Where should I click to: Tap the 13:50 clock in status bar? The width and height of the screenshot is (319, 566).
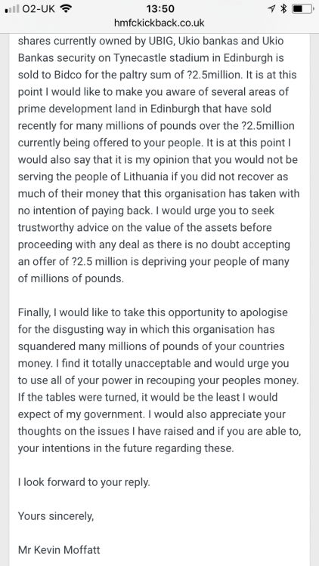tap(159, 8)
